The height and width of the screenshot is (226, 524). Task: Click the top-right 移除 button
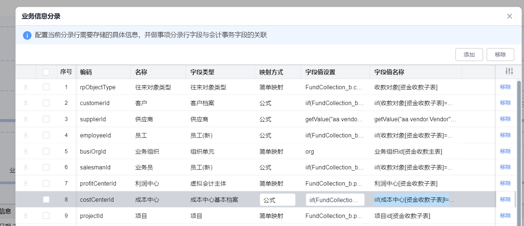tap(500, 54)
